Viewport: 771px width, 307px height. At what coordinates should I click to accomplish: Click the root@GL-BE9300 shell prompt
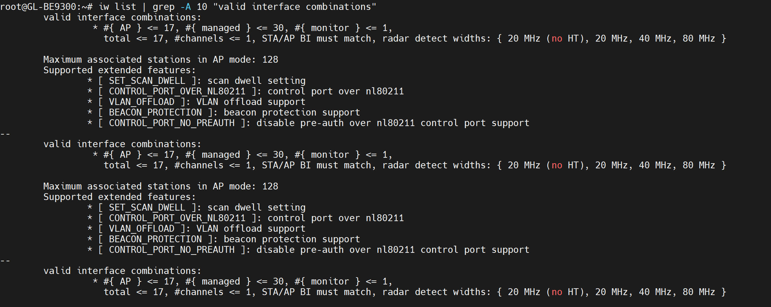click(x=46, y=7)
